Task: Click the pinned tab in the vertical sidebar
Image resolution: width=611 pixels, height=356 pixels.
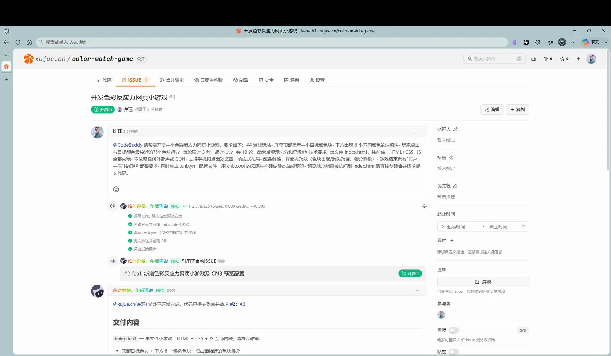Action: [x=6, y=66]
